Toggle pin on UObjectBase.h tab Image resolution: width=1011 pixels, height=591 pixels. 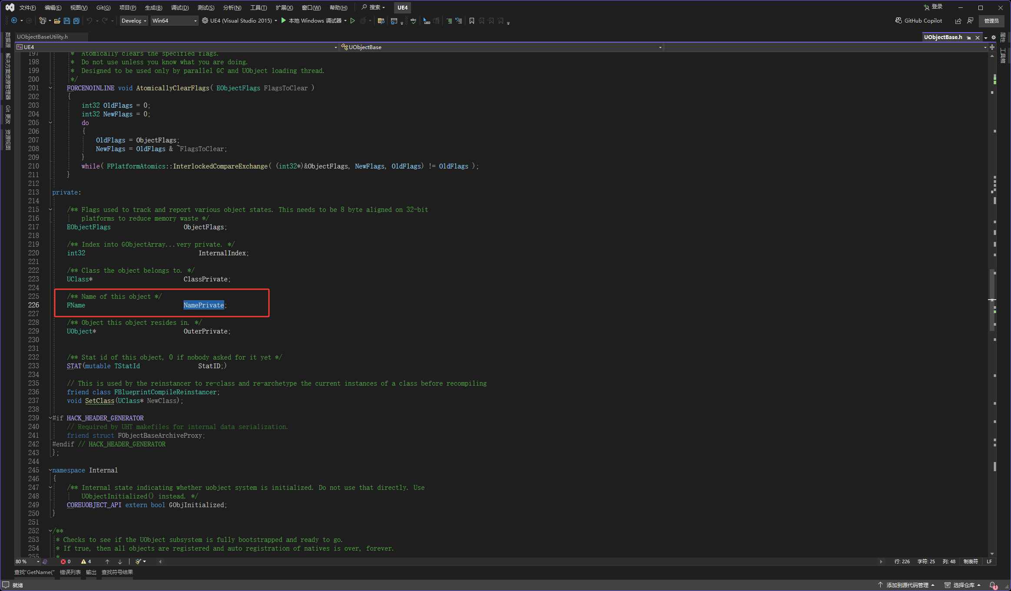click(x=969, y=37)
